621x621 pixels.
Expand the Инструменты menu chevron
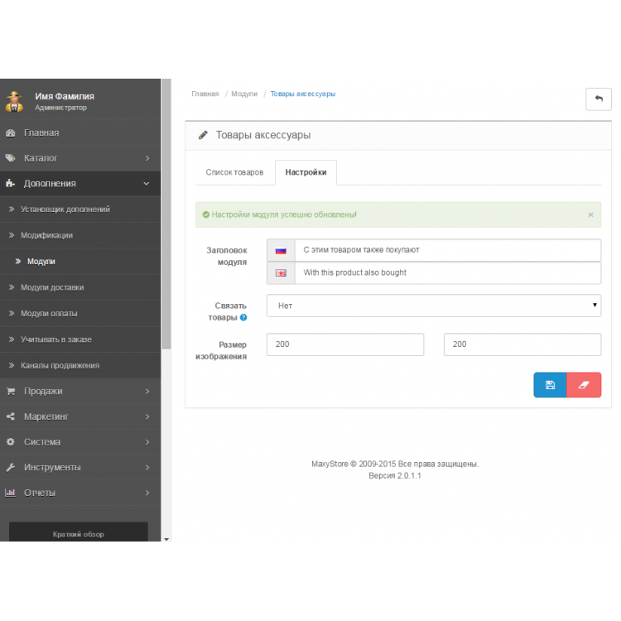click(x=147, y=467)
